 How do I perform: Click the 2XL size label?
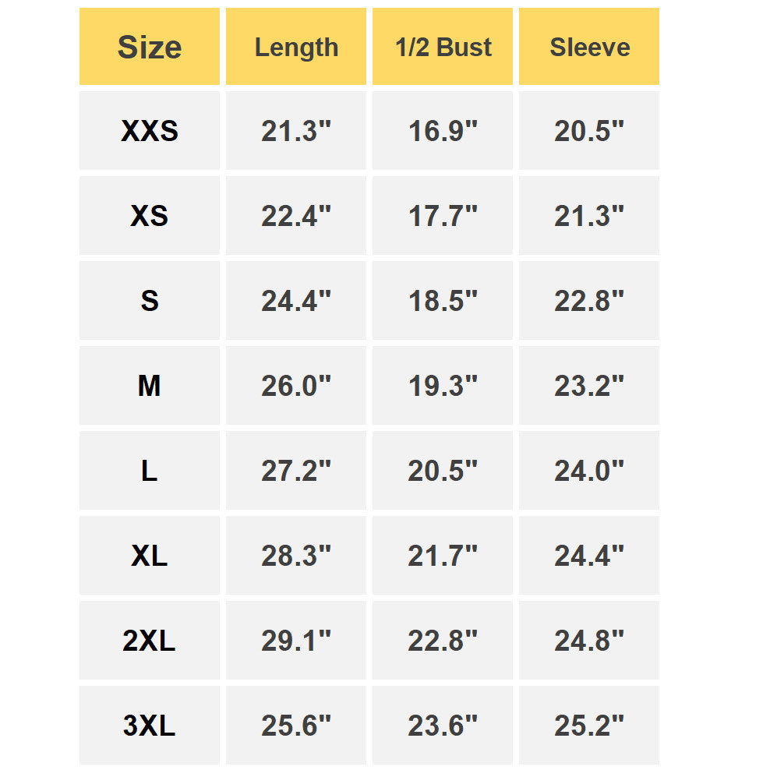pyautogui.click(x=149, y=641)
